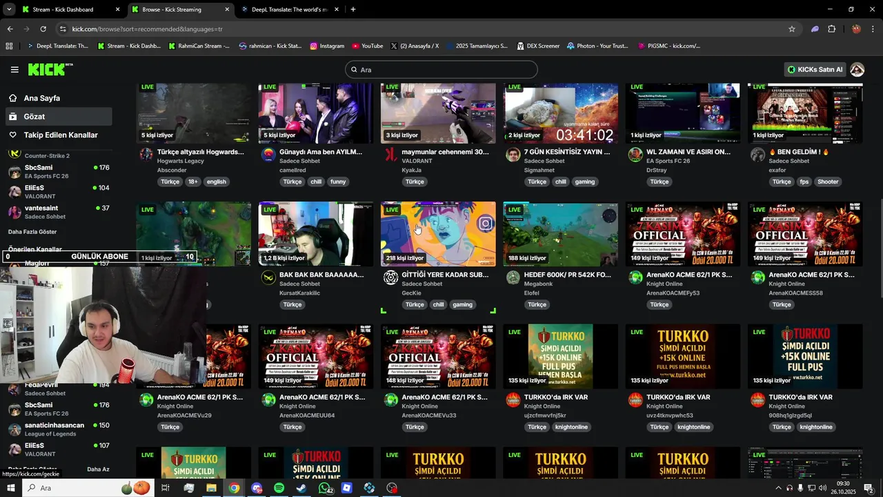The image size is (883, 497).
Task: Click 'ArenaKOACMEFy53' channel name
Action: [x=673, y=293]
